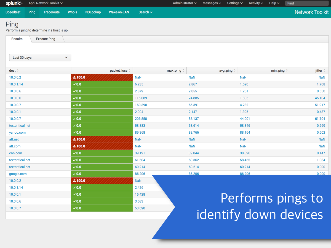This screenshot has width=331, height=248.
Task: Open the google.com destination link
Action: [x=18, y=174]
